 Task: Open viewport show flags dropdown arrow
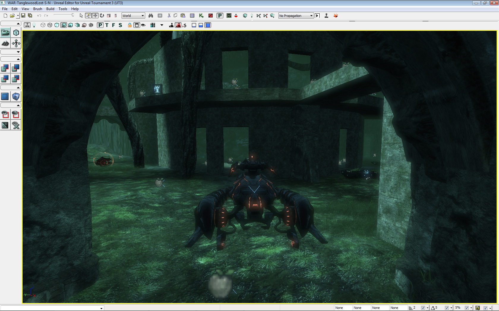pyautogui.click(x=162, y=25)
